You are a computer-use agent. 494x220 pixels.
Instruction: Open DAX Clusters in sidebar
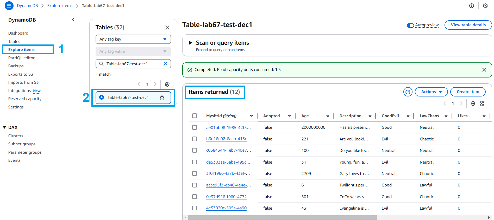click(x=16, y=136)
